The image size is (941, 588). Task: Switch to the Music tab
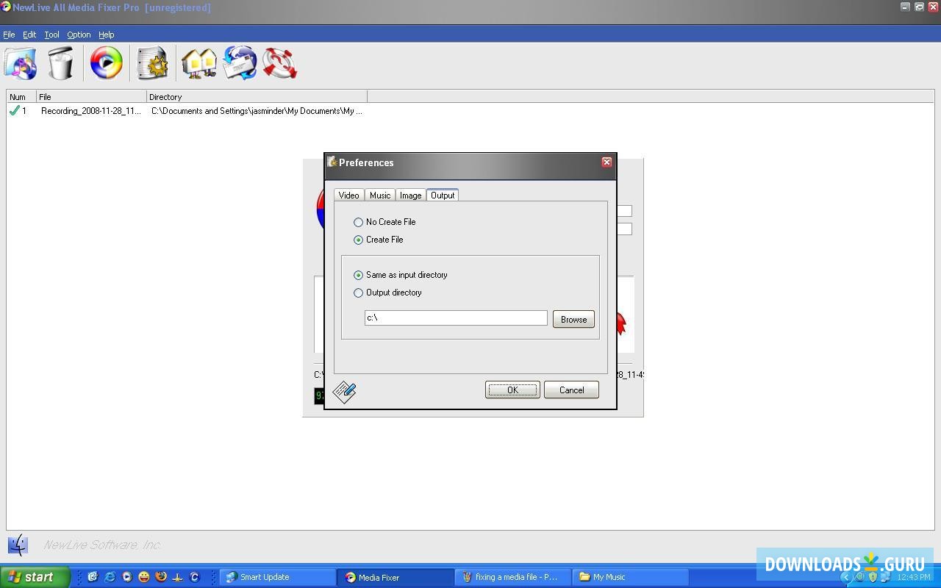coord(380,196)
